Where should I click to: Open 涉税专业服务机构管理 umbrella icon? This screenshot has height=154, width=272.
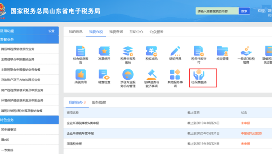tap(128, 74)
